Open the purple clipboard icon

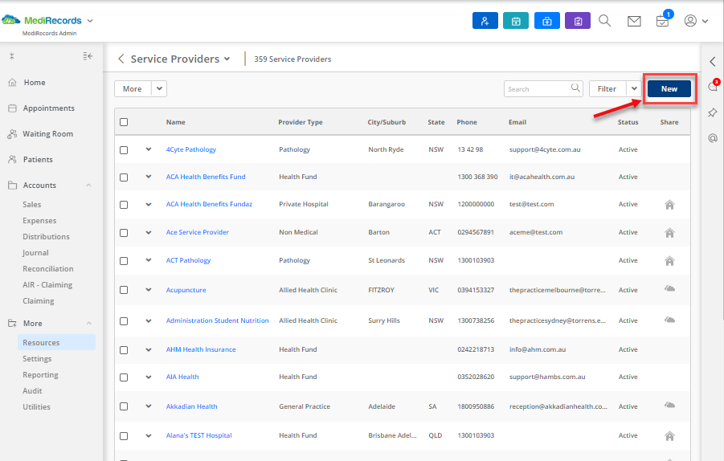click(x=578, y=21)
